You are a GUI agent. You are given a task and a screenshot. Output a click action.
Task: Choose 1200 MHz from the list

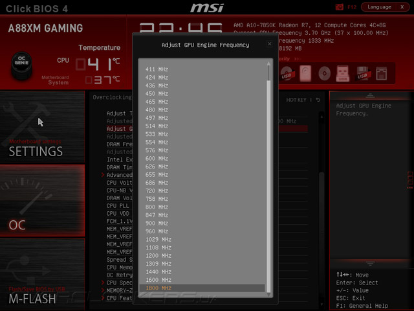[202, 256]
